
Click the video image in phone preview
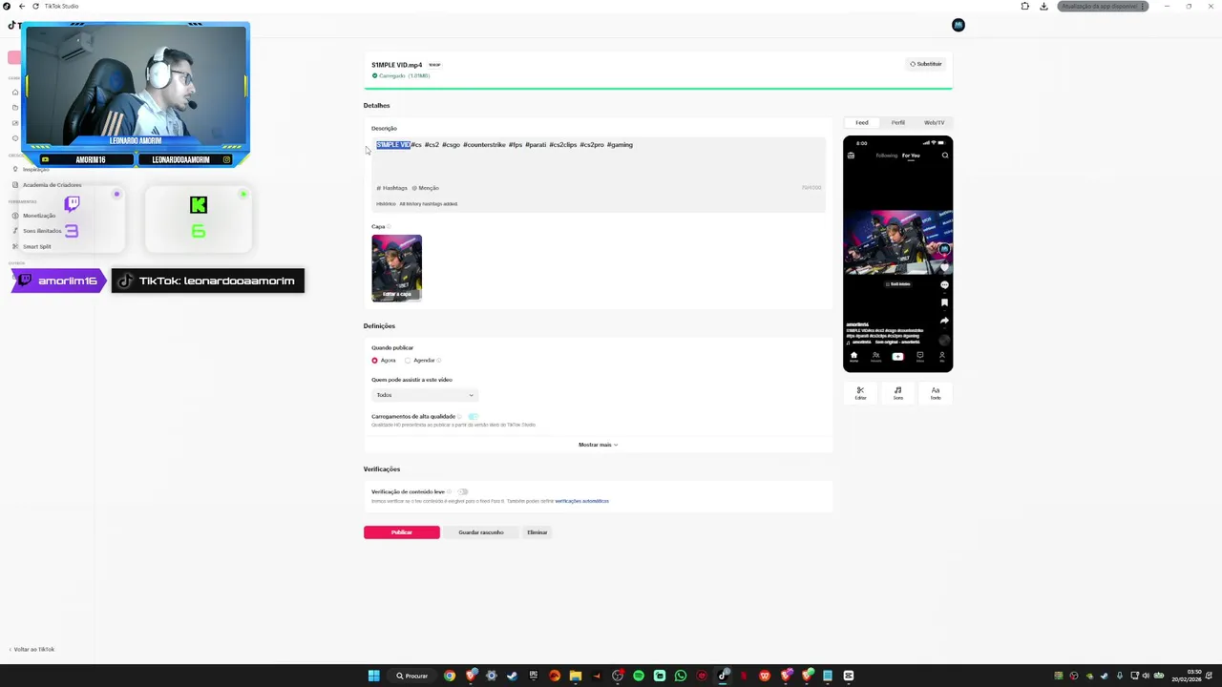coord(897,242)
